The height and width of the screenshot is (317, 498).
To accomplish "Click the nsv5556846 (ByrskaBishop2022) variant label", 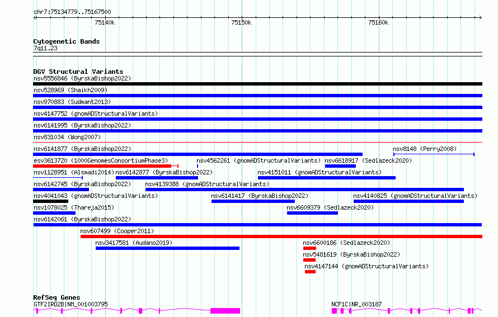I will (x=82, y=78).
